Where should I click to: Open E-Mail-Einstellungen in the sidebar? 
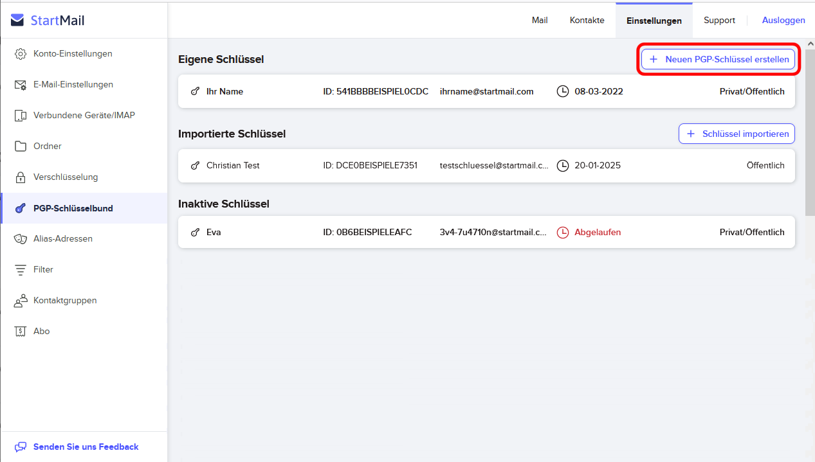tap(84, 85)
